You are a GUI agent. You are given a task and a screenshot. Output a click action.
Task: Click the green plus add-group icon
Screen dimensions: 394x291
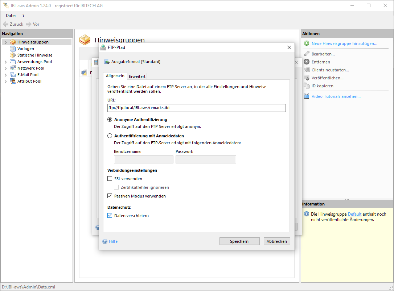[307, 43]
